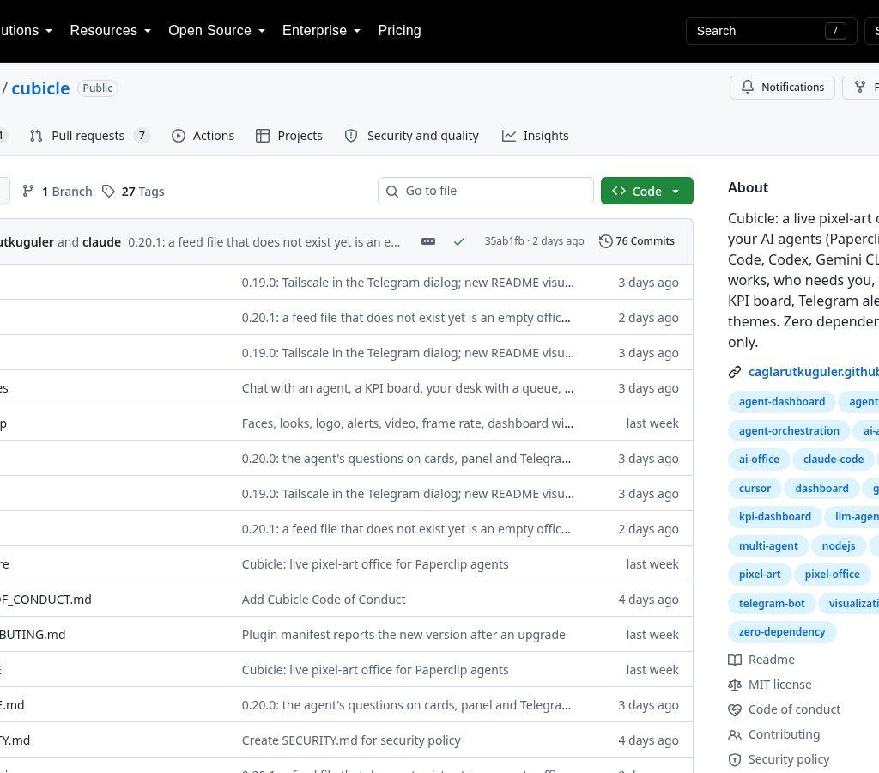
Task: Open the Resources menu
Action: click(111, 30)
